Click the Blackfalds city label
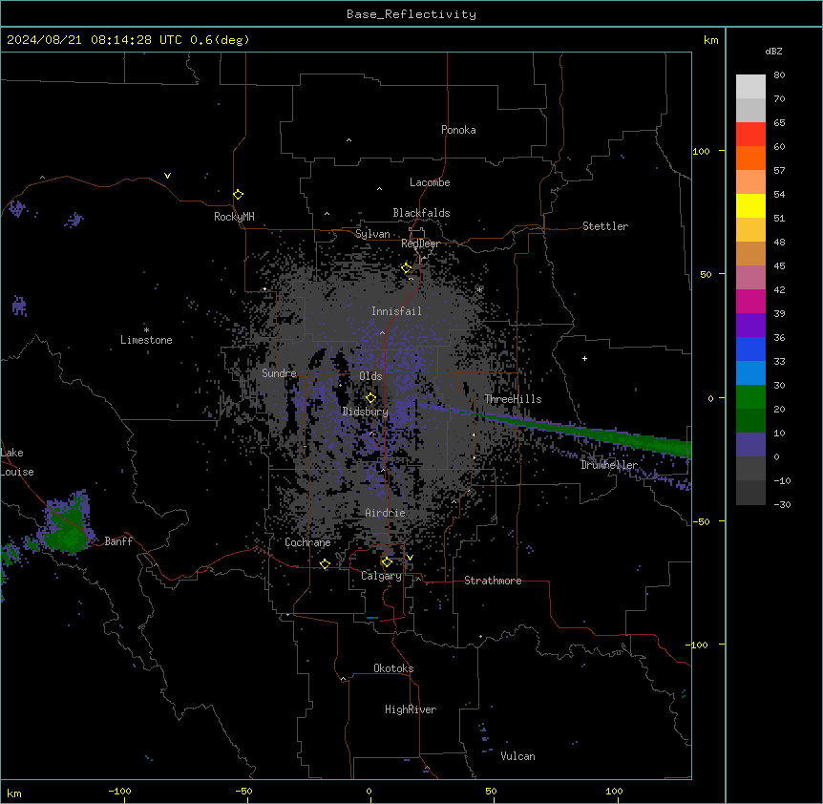The width and height of the screenshot is (823, 804). point(421,213)
